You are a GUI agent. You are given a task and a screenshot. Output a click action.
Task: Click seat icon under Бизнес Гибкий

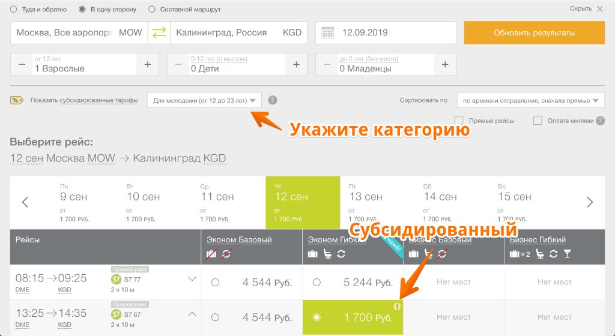[540, 254]
